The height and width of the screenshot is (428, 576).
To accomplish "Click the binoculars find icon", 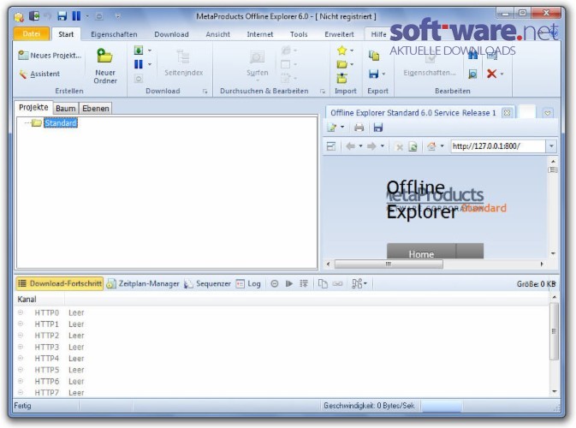I will (x=472, y=56).
